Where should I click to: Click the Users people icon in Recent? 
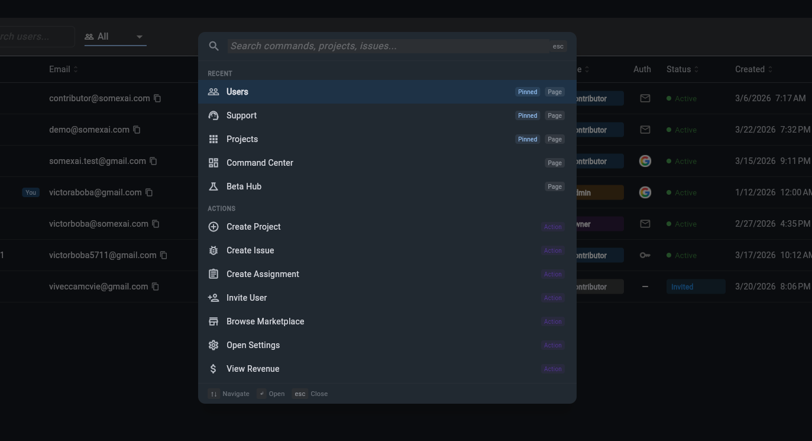(213, 92)
